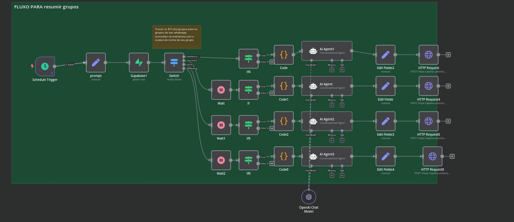The width and height of the screenshot is (514, 222).
Task: Add a Tool to AI Agent3
Action: [x=342, y=175]
